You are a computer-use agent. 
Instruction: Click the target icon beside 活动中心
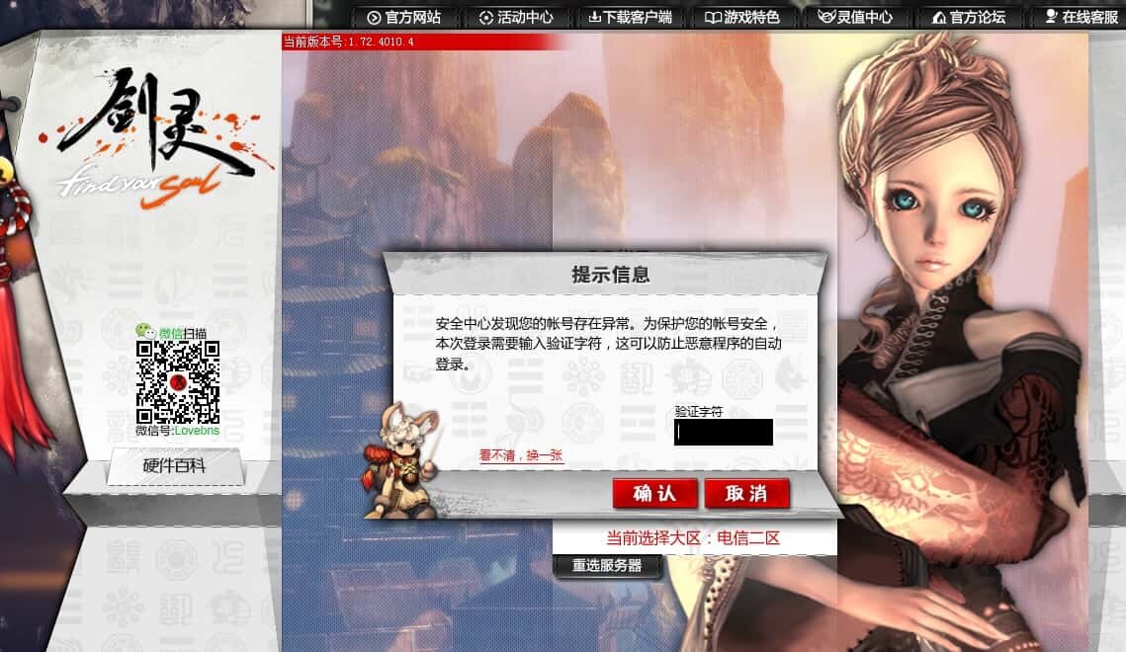tap(486, 18)
